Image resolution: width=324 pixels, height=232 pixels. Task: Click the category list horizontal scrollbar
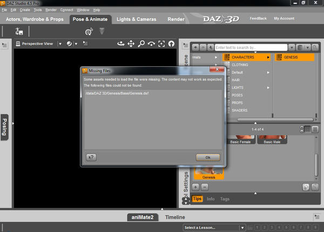click(275, 120)
